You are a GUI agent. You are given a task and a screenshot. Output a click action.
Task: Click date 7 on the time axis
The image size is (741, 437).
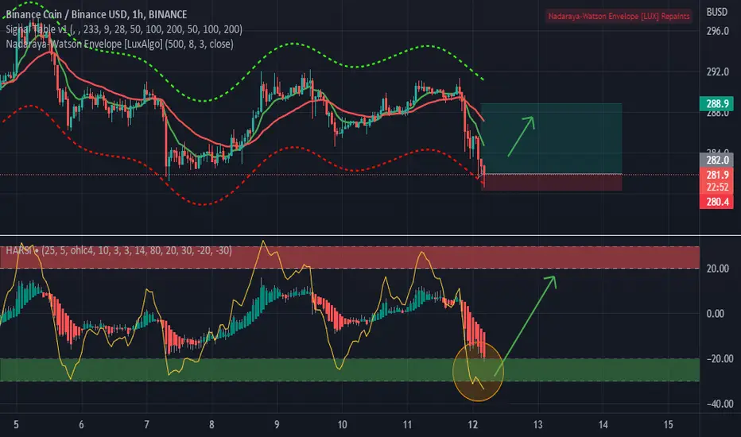click(146, 425)
